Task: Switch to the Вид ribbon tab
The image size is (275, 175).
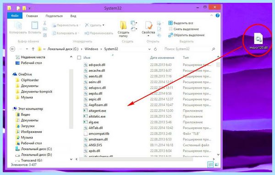Action: pos(73,16)
